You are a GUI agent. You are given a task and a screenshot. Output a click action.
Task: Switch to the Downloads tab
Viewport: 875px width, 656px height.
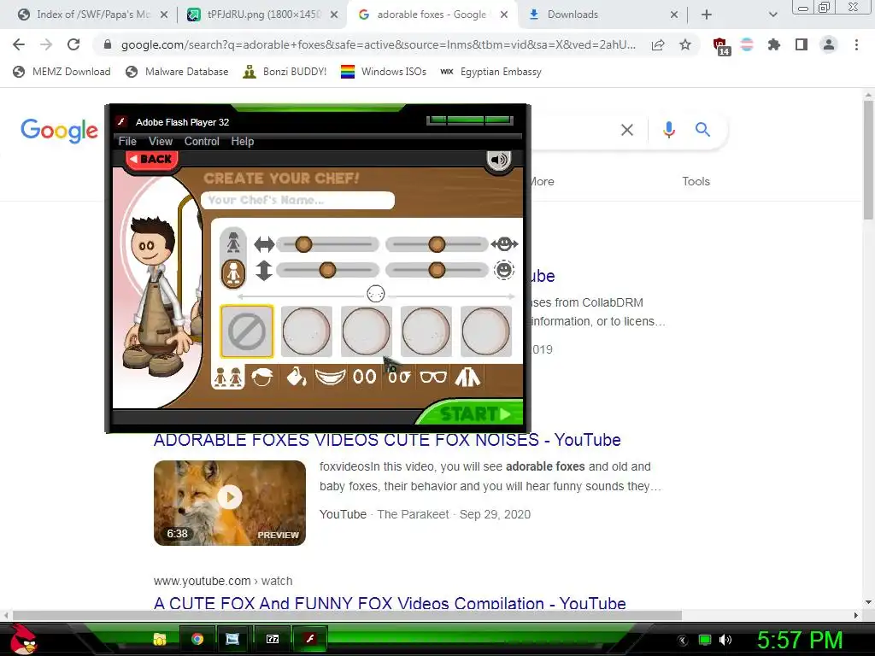(x=602, y=15)
